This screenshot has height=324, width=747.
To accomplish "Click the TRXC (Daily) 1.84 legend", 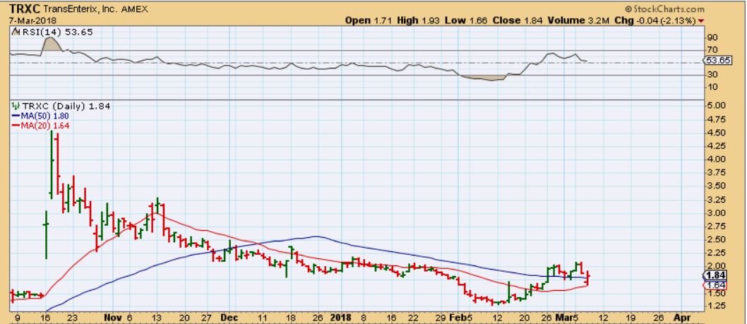I will [x=61, y=107].
